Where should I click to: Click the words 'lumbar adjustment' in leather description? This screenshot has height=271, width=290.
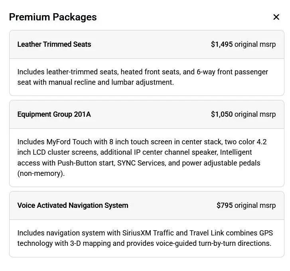pyautogui.click(x=142, y=82)
